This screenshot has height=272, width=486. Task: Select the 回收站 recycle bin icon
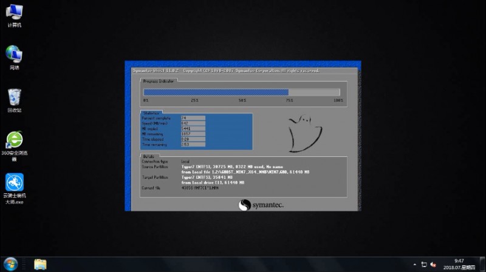[x=14, y=100]
